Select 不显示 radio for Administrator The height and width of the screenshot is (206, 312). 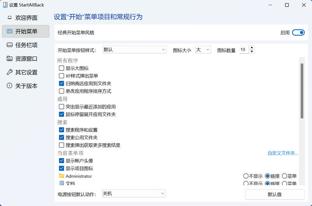tap(246, 176)
